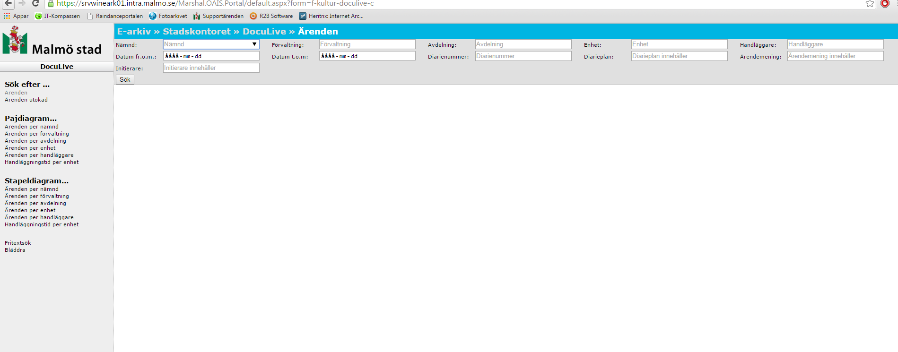Focus the Datum fr.o.m. date field
898x352 pixels.
point(211,56)
